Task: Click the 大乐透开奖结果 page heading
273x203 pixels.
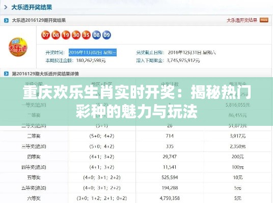Action: tap(32, 7)
